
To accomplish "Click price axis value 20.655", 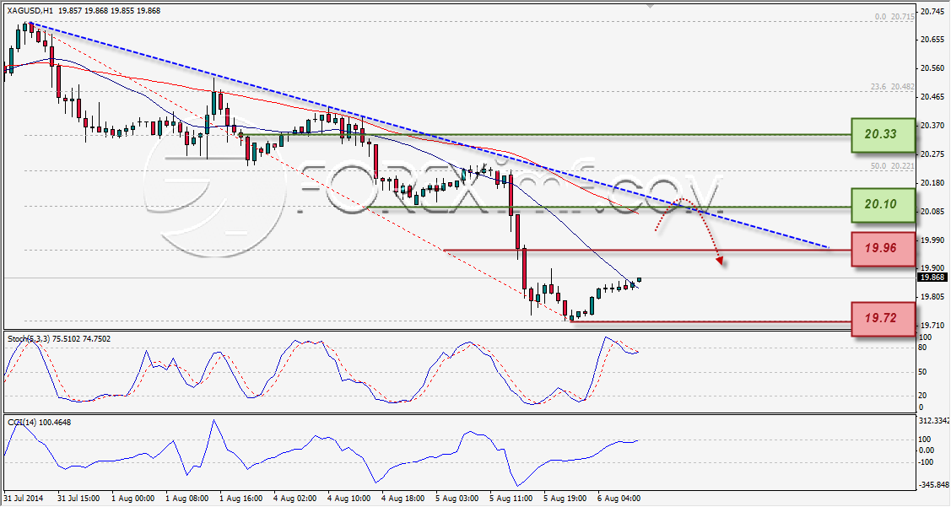I will point(932,40).
